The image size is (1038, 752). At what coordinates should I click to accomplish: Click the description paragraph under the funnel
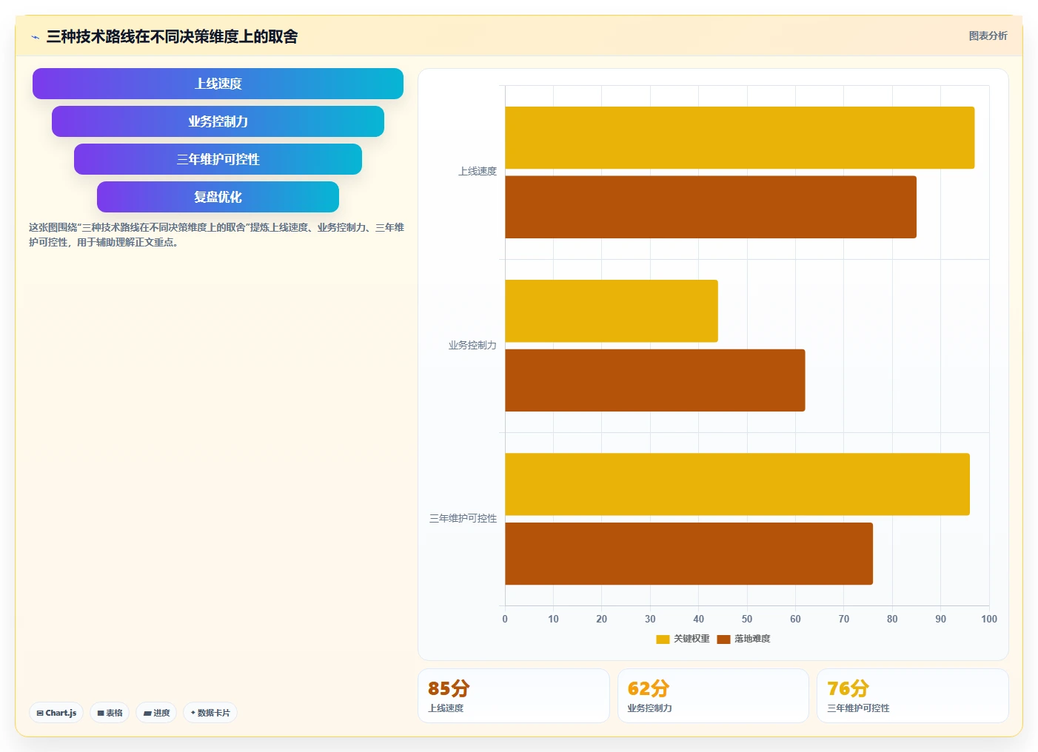pyautogui.click(x=216, y=235)
